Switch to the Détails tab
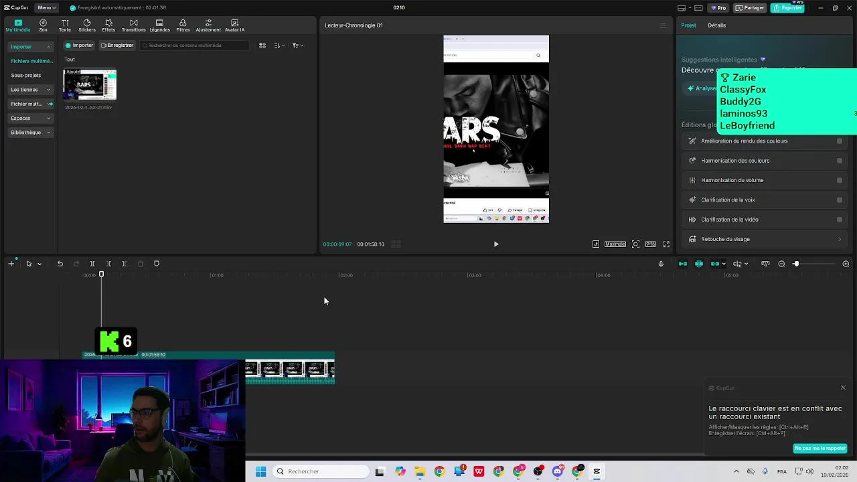This screenshot has width=857, height=482. pyautogui.click(x=716, y=25)
